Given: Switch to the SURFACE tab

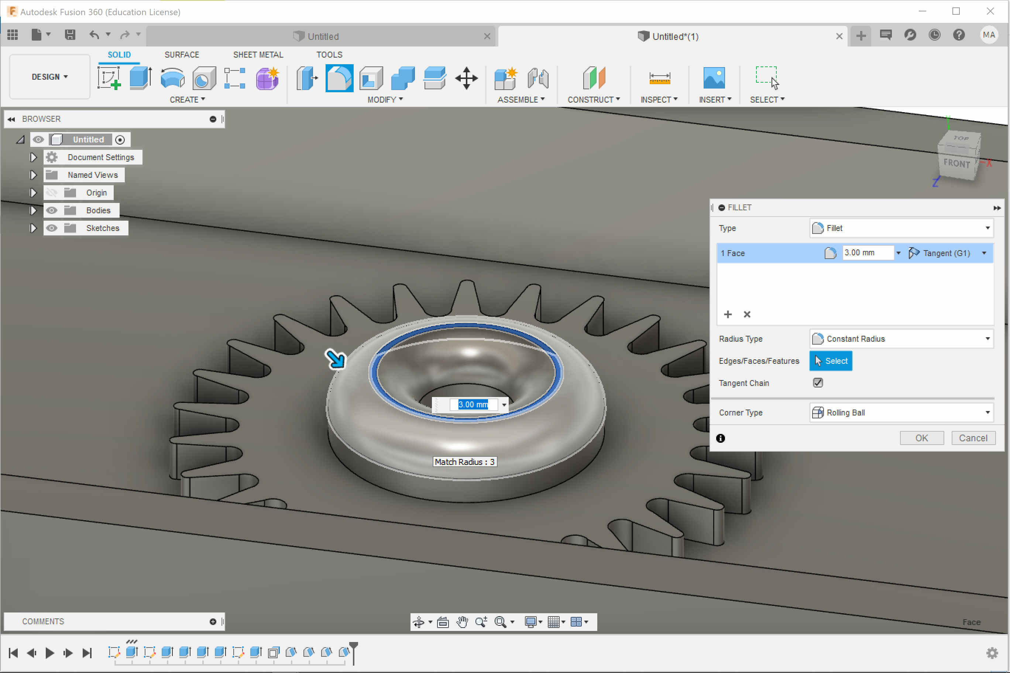Looking at the screenshot, I should click(x=182, y=55).
